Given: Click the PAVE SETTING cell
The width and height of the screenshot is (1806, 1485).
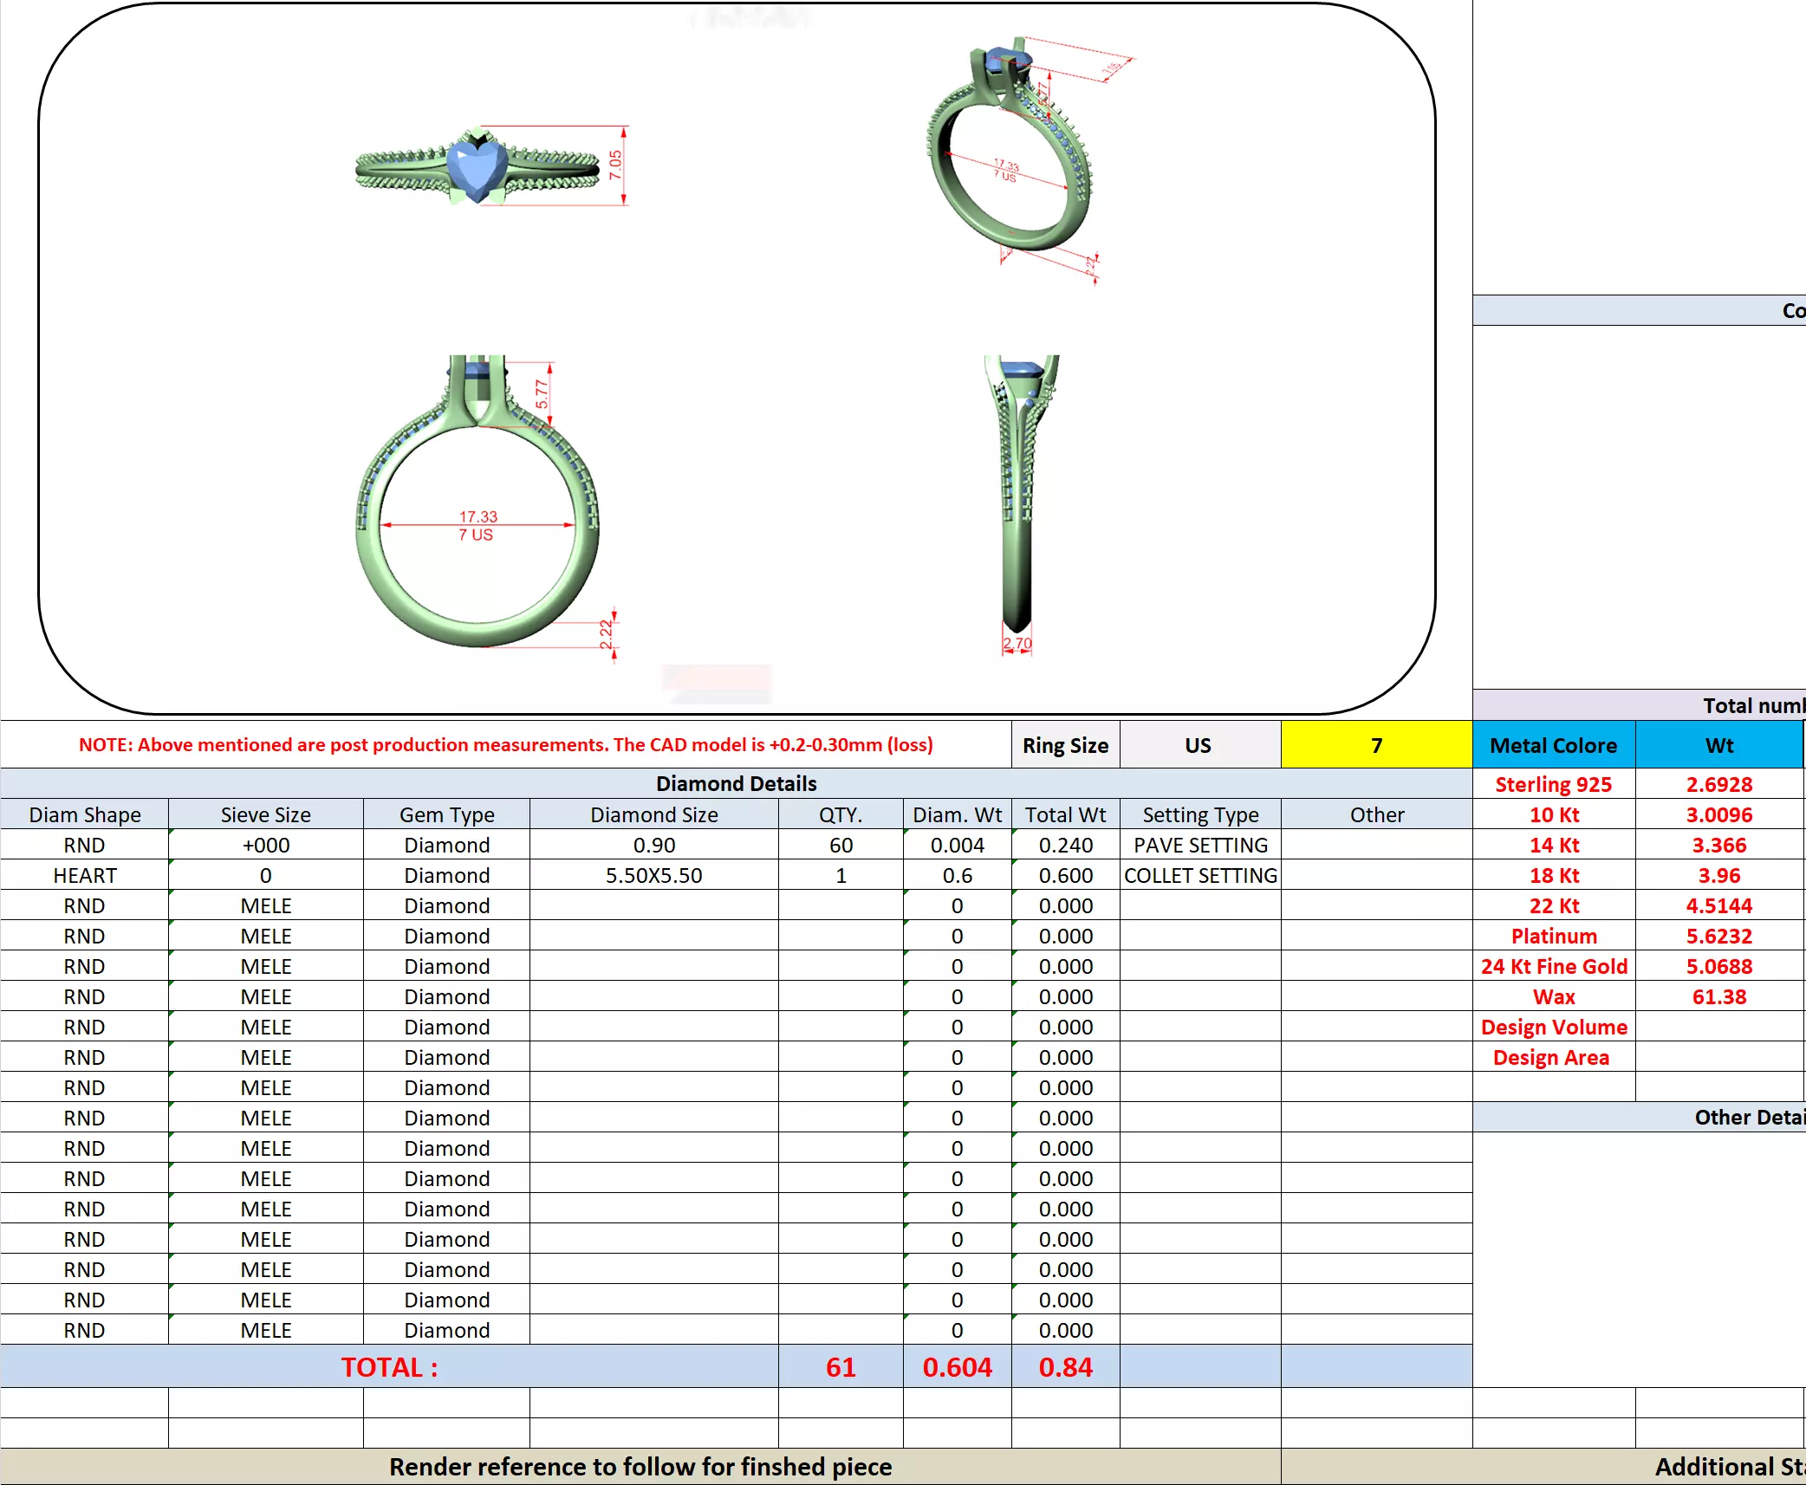Looking at the screenshot, I should point(1199,845).
